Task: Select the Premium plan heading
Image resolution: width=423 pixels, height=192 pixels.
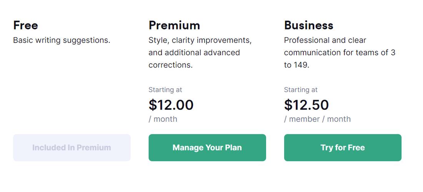Action: point(174,25)
